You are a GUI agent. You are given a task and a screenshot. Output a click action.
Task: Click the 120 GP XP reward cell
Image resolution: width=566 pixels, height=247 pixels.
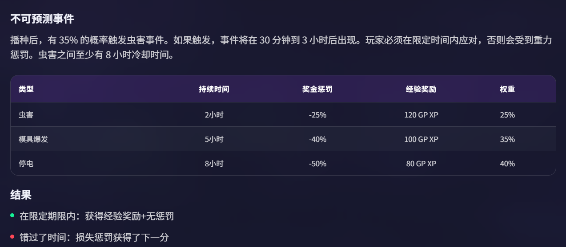421,115
